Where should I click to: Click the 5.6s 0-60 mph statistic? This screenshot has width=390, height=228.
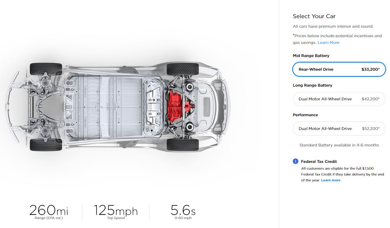click(x=183, y=212)
